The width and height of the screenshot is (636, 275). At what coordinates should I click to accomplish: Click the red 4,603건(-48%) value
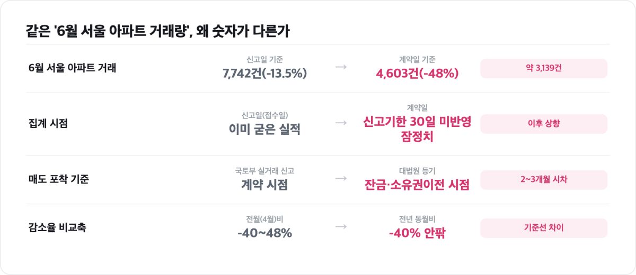[x=417, y=74]
